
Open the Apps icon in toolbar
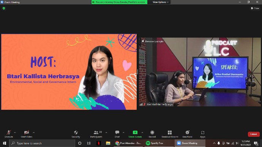(x=202, y=133)
